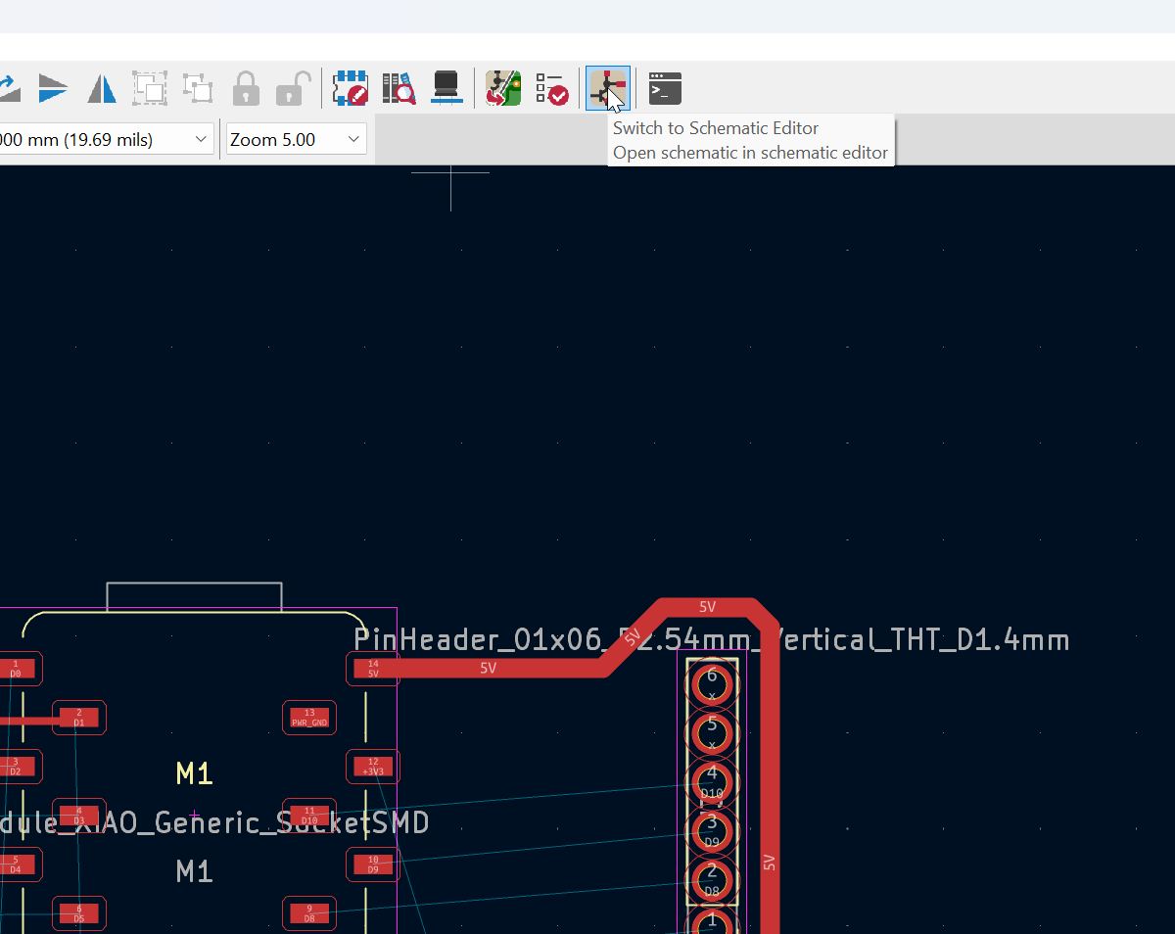Select the PWR_GND pad on footprint M1
1175x934 pixels.
[308, 718]
